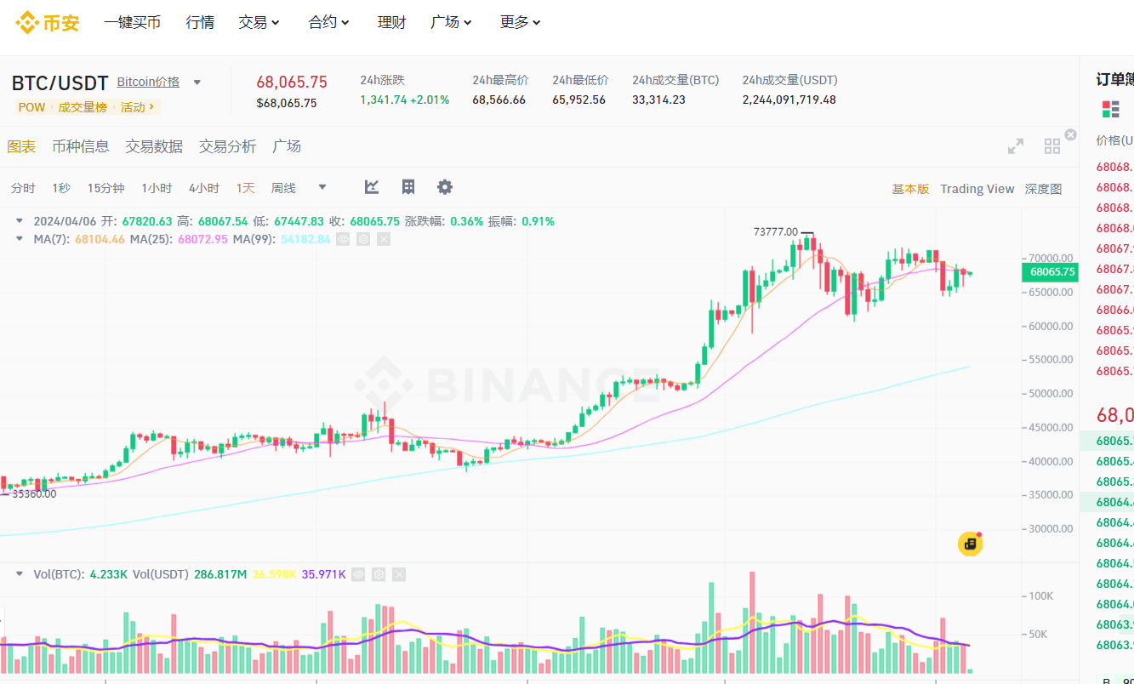Click the original/table view icon beside indicators
Screen dimensions: 1134x684
click(408, 187)
